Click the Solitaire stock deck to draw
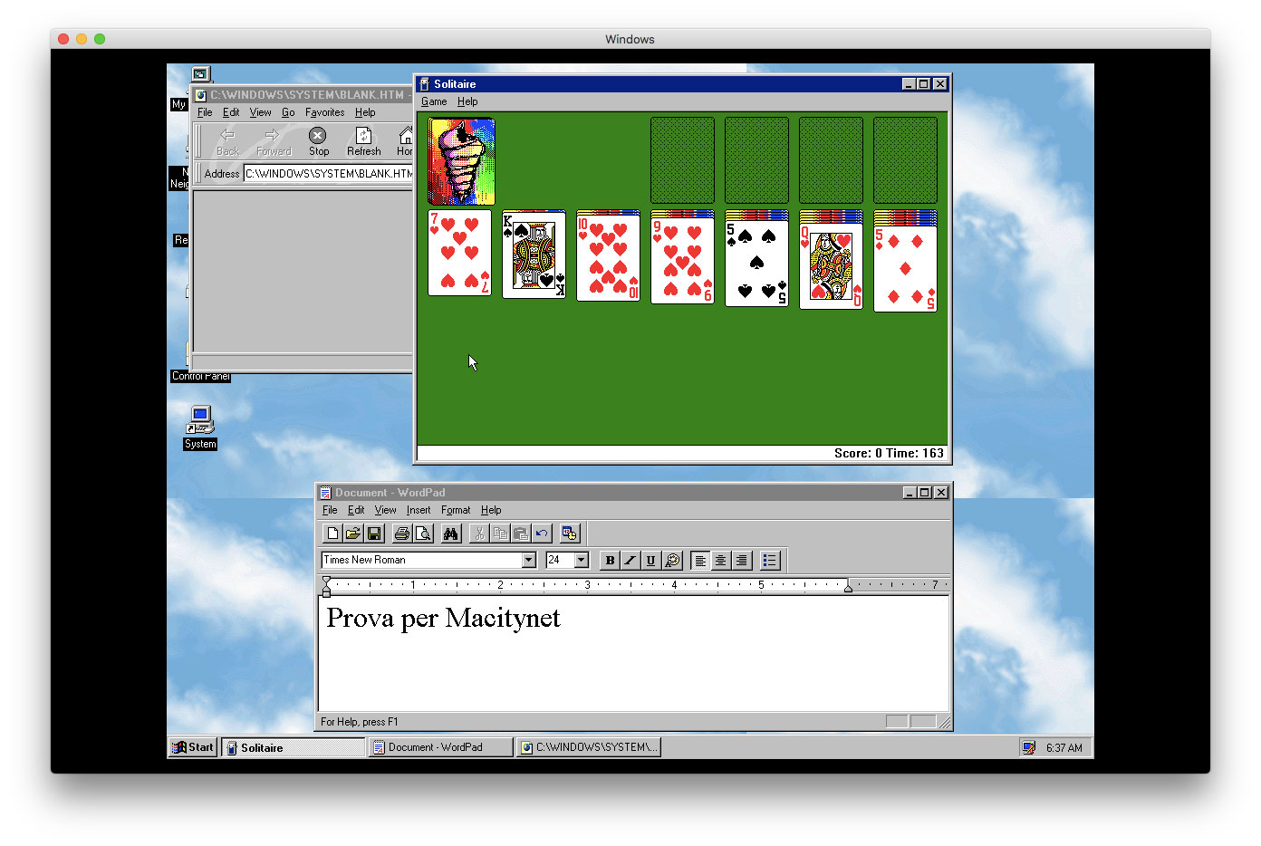The width and height of the screenshot is (1261, 846). (461, 161)
